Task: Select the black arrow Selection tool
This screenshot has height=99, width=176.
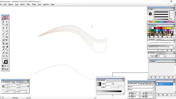Action: click(x=3, y=22)
